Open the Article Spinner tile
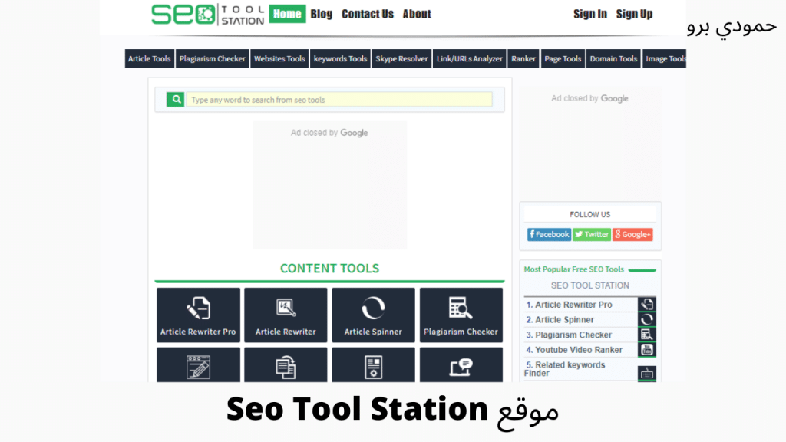This screenshot has height=442, width=786. [374, 315]
